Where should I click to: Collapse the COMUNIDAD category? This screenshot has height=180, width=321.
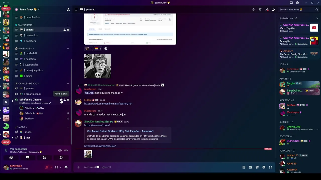coord(25,25)
